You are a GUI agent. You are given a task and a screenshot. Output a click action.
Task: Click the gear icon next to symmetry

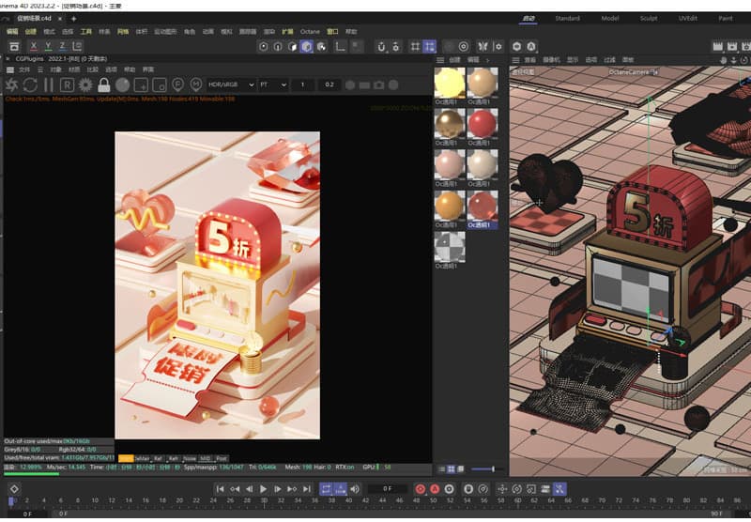click(498, 46)
